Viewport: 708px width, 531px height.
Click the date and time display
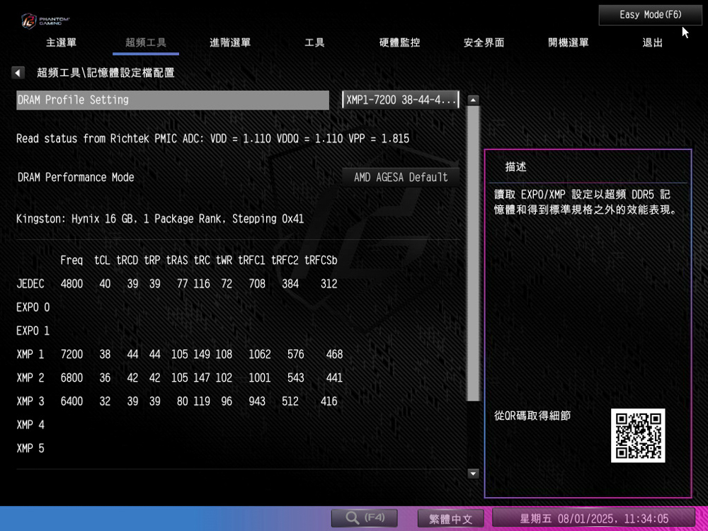(593, 518)
